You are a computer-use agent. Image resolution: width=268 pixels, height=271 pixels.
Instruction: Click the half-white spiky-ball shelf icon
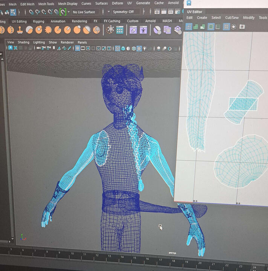tap(87, 30)
